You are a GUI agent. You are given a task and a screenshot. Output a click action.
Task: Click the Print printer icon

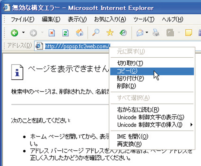156,32
